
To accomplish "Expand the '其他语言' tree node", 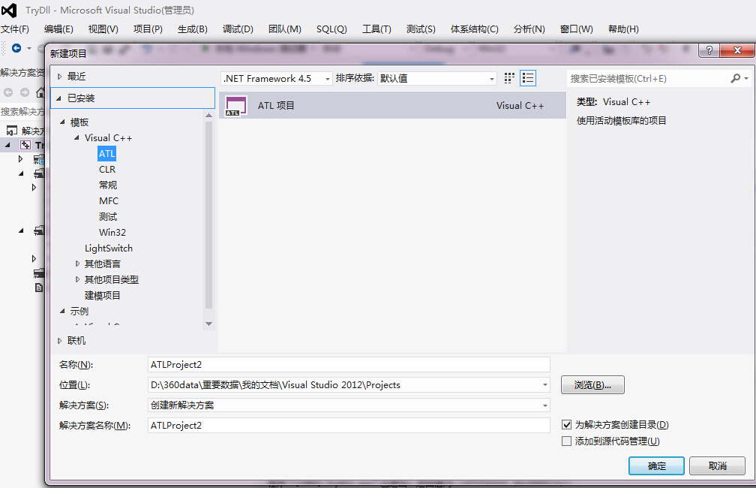I will coord(77,264).
